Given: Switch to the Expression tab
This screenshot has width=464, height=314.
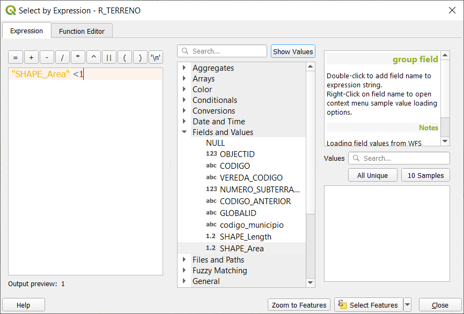Looking at the screenshot, I should [x=27, y=31].
